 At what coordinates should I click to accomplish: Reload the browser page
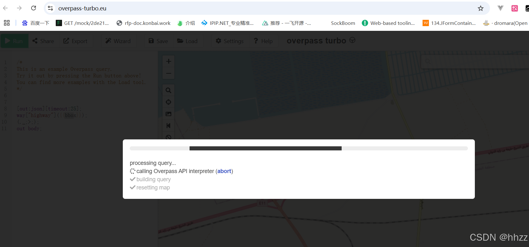tap(34, 8)
